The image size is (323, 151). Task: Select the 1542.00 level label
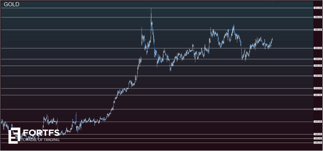tap(317, 66)
